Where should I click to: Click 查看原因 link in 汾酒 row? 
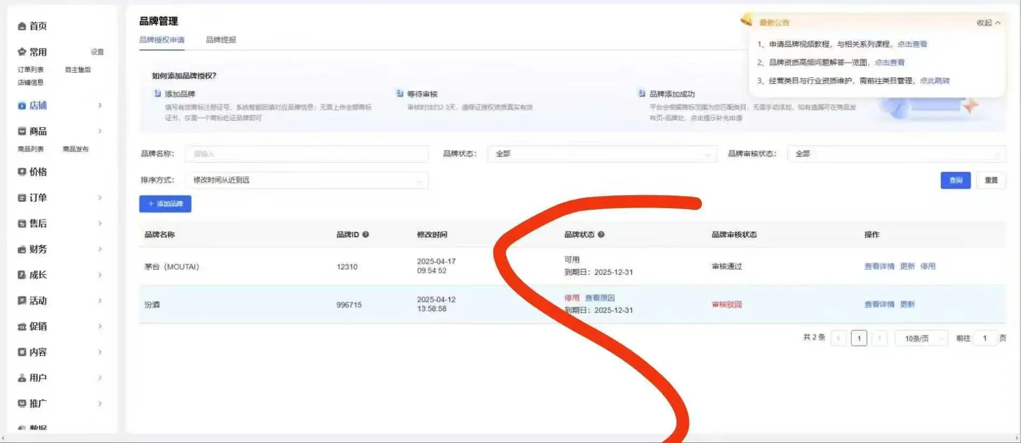click(600, 298)
